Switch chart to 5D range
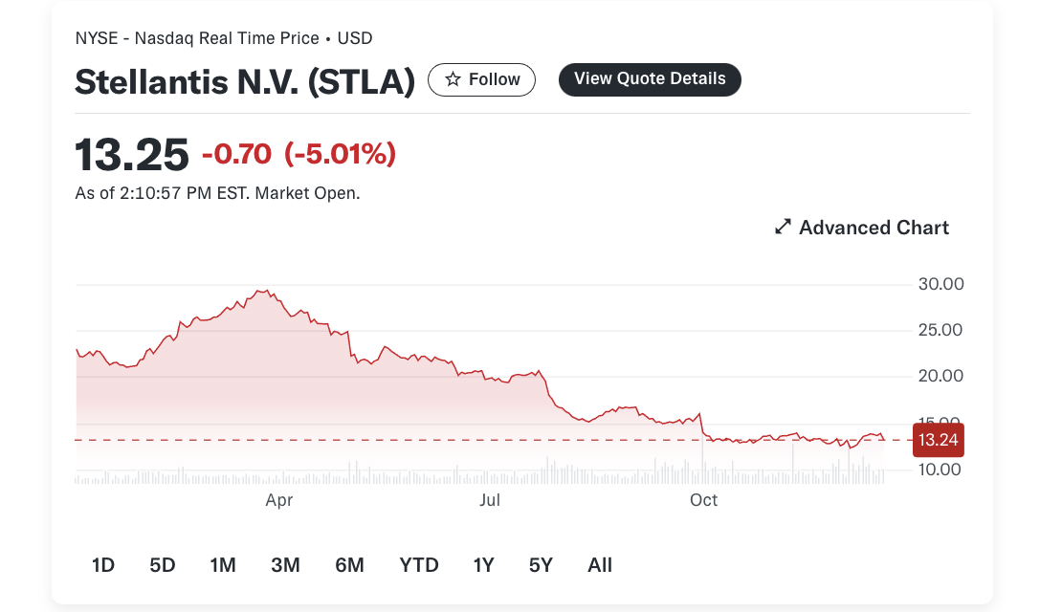This screenshot has width=1062, height=612. 163,564
